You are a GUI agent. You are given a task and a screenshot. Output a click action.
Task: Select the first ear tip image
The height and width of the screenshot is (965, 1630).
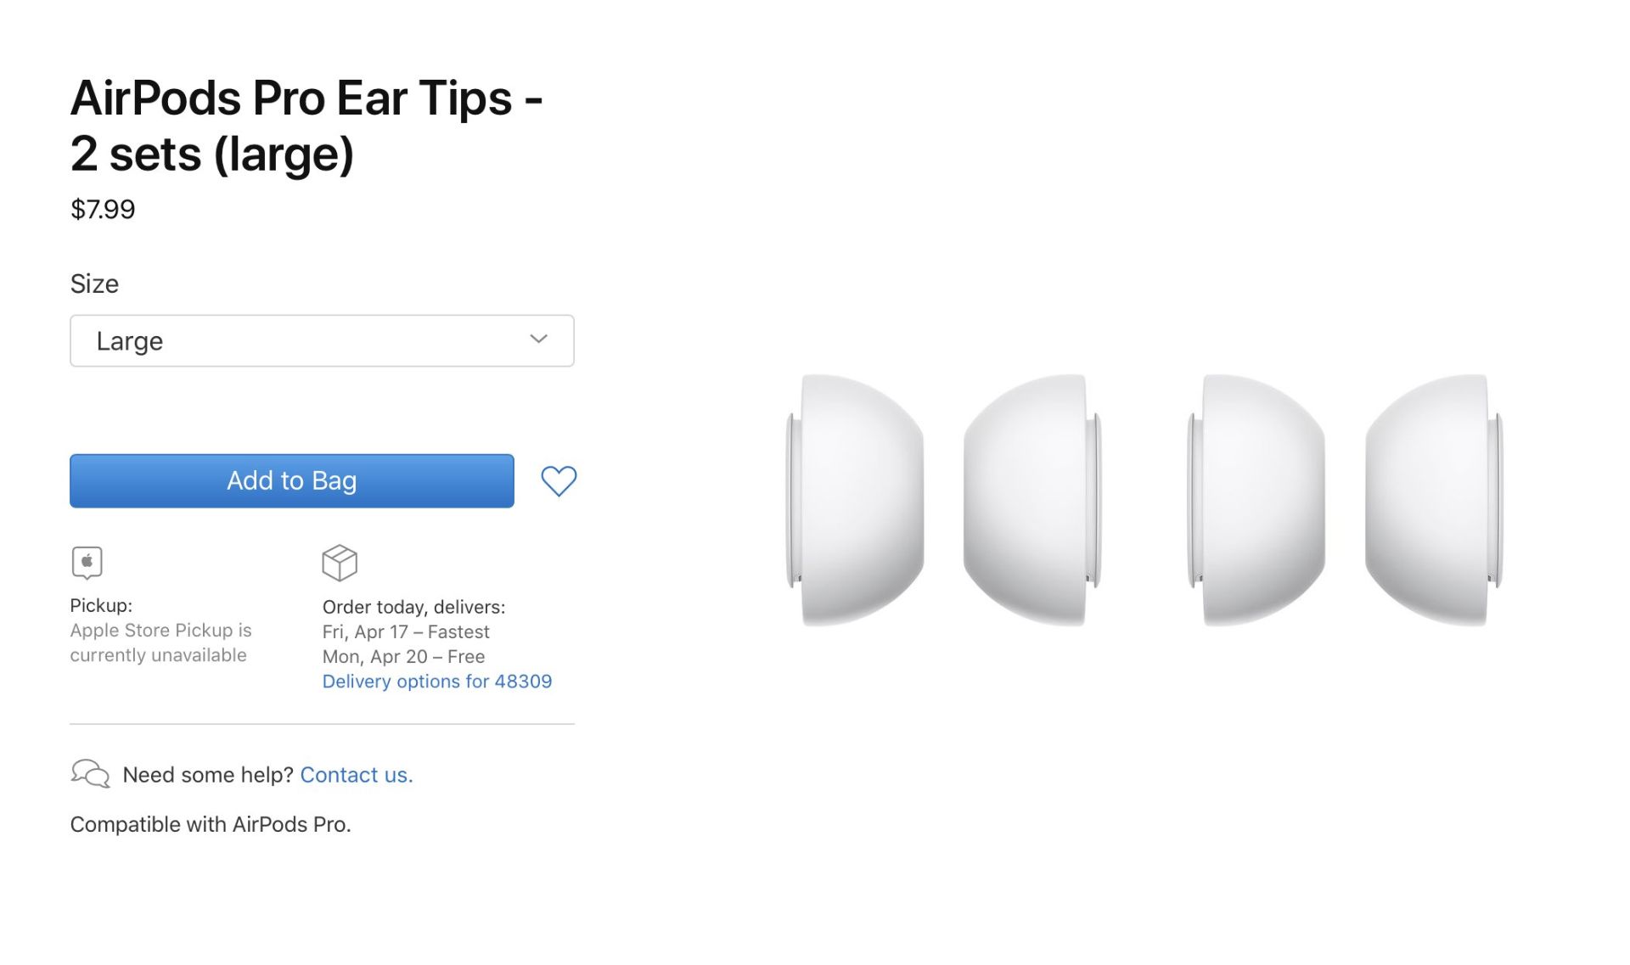pos(856,500)
